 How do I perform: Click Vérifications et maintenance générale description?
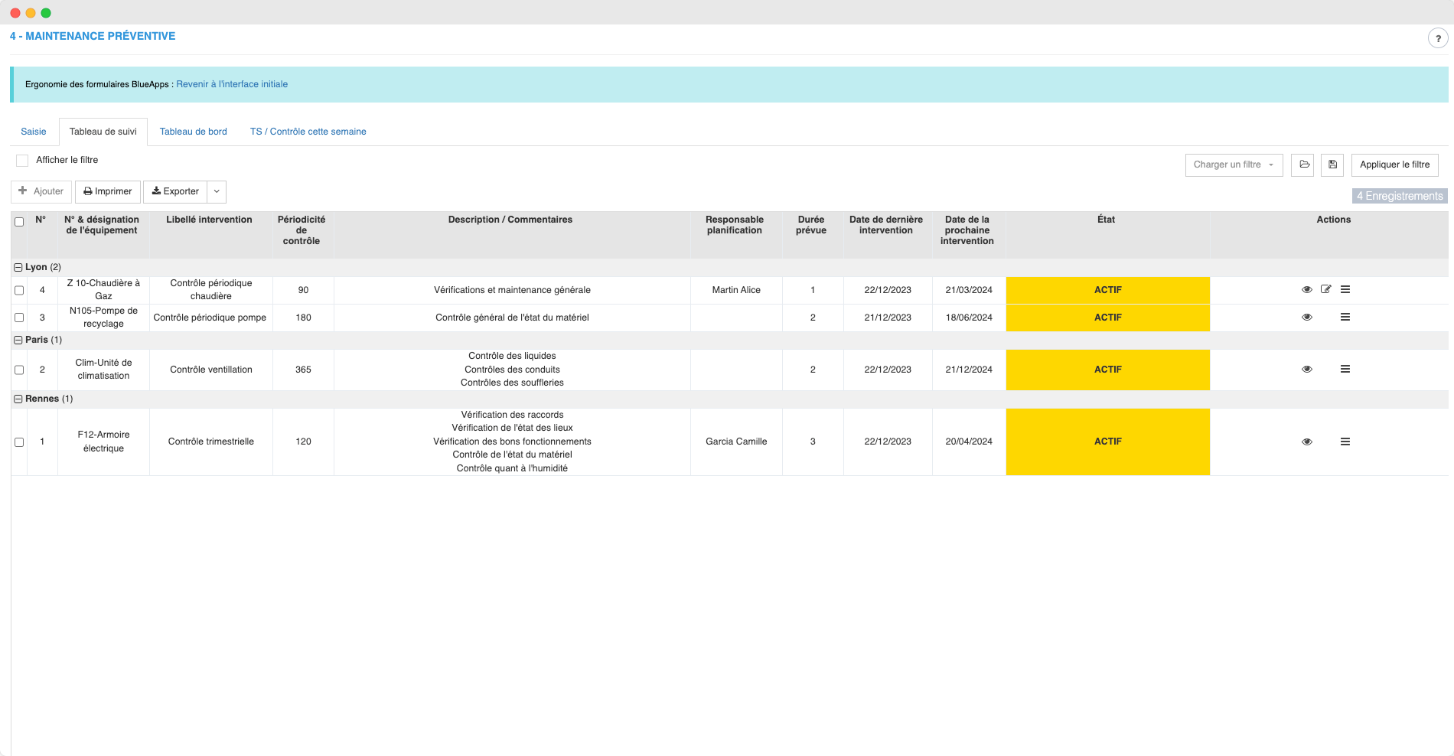[512, 290]
